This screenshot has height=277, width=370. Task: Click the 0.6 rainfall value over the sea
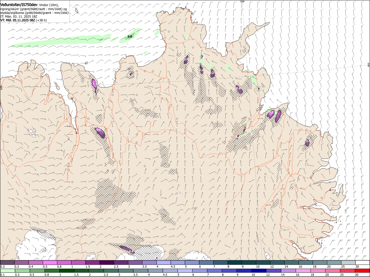[x=130, y=36]
